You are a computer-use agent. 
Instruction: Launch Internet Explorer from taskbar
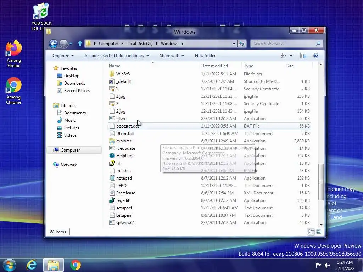coord(32,265)
